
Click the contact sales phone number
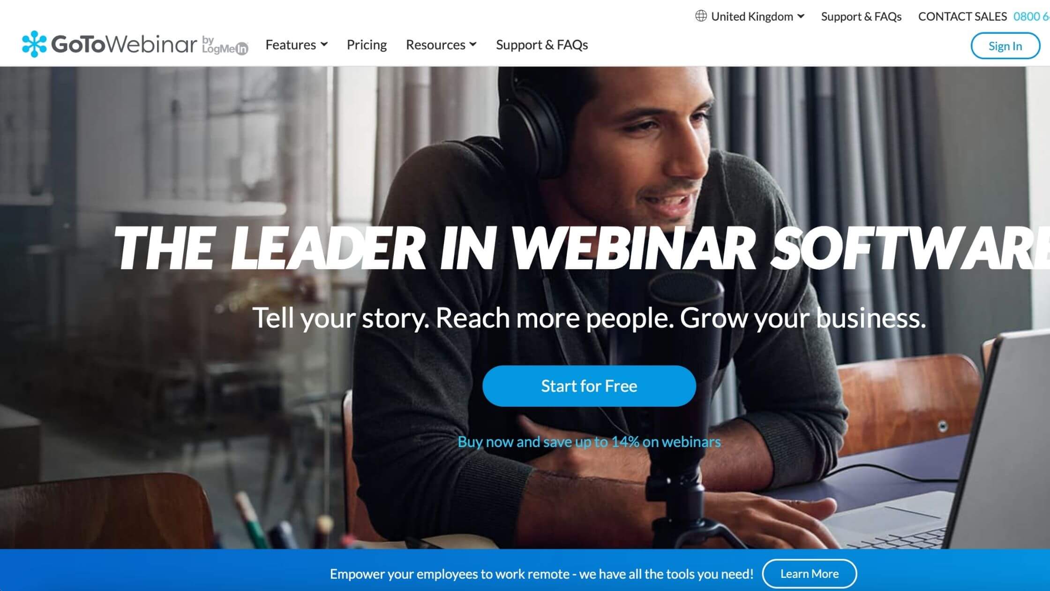(x=1031, y=16)
